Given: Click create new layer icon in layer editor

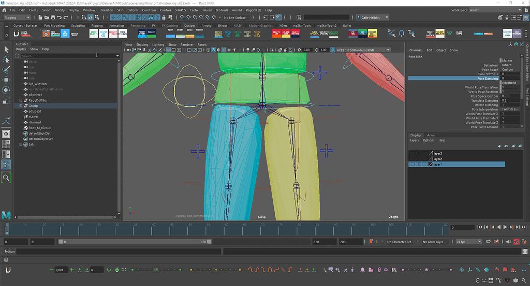Looking at the screenshot, I should (513, 146).
